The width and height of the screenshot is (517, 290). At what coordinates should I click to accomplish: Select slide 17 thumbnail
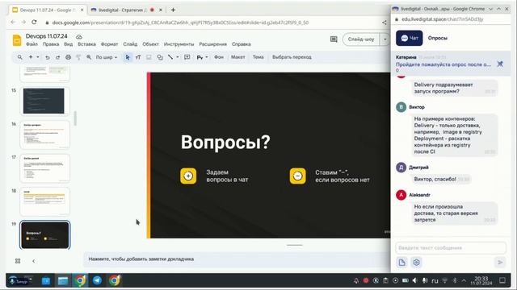[x=45, y=168]
